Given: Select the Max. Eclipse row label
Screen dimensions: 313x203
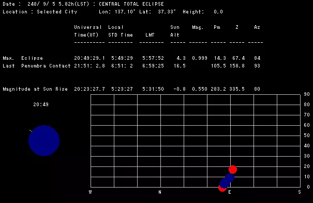Looking at the screenshot, I should (23, 58).
